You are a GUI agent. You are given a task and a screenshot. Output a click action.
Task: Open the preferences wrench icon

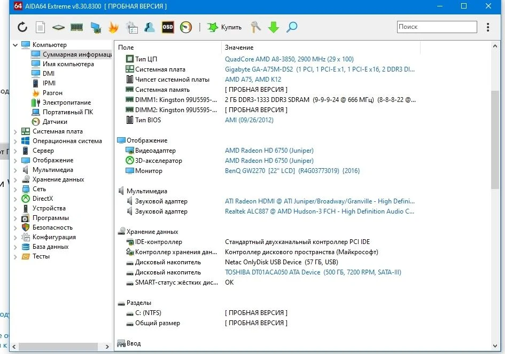(255, 27)
